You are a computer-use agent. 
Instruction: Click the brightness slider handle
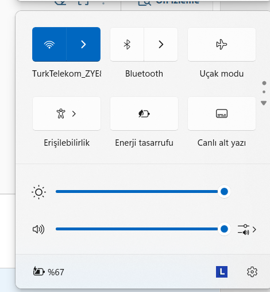[x=224, y=191]
